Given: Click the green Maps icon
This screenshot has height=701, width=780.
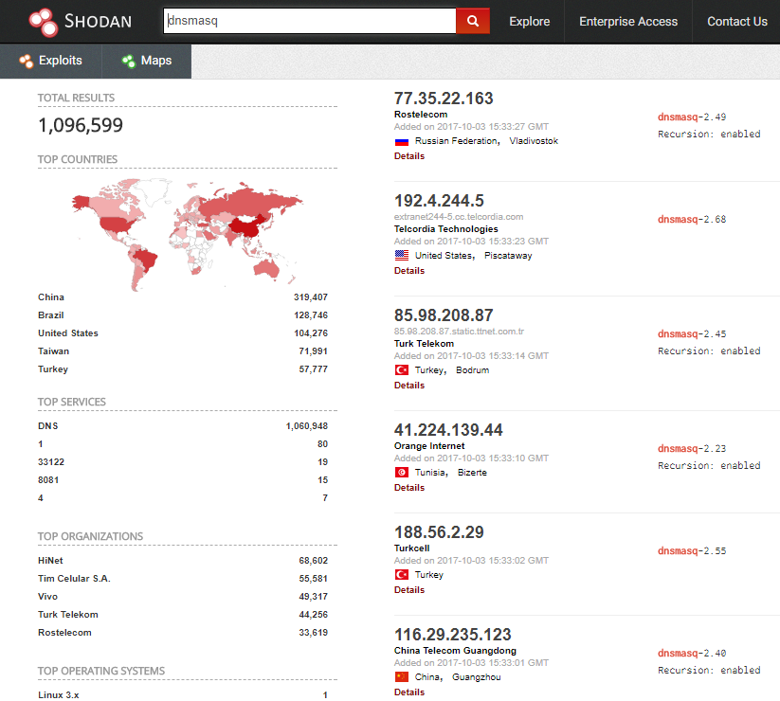Looking at the screenshot, I should pyautogui.click(x=128, y=61).
